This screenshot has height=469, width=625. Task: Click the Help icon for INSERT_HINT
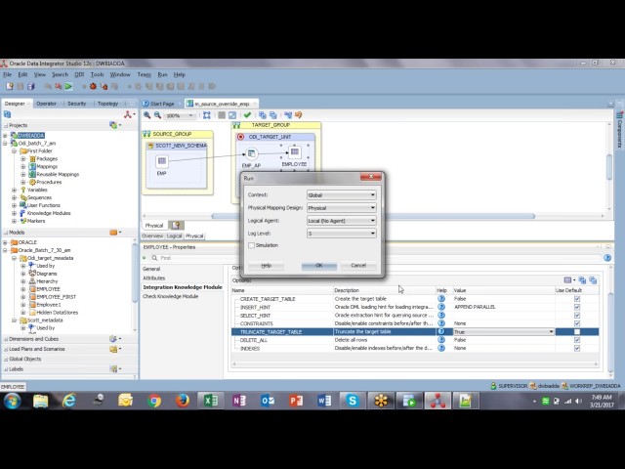(x=441, y=307)
